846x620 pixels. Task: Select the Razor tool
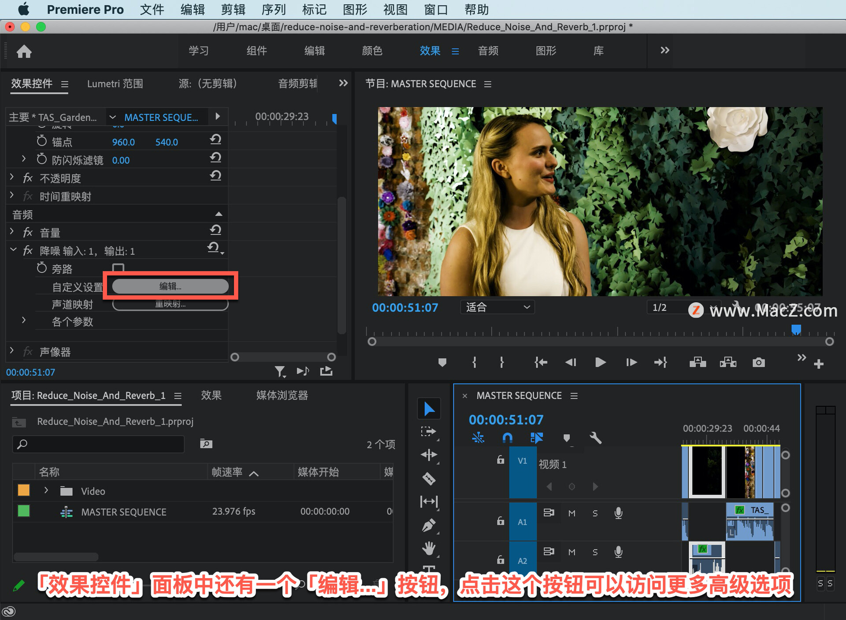(429, 479)
